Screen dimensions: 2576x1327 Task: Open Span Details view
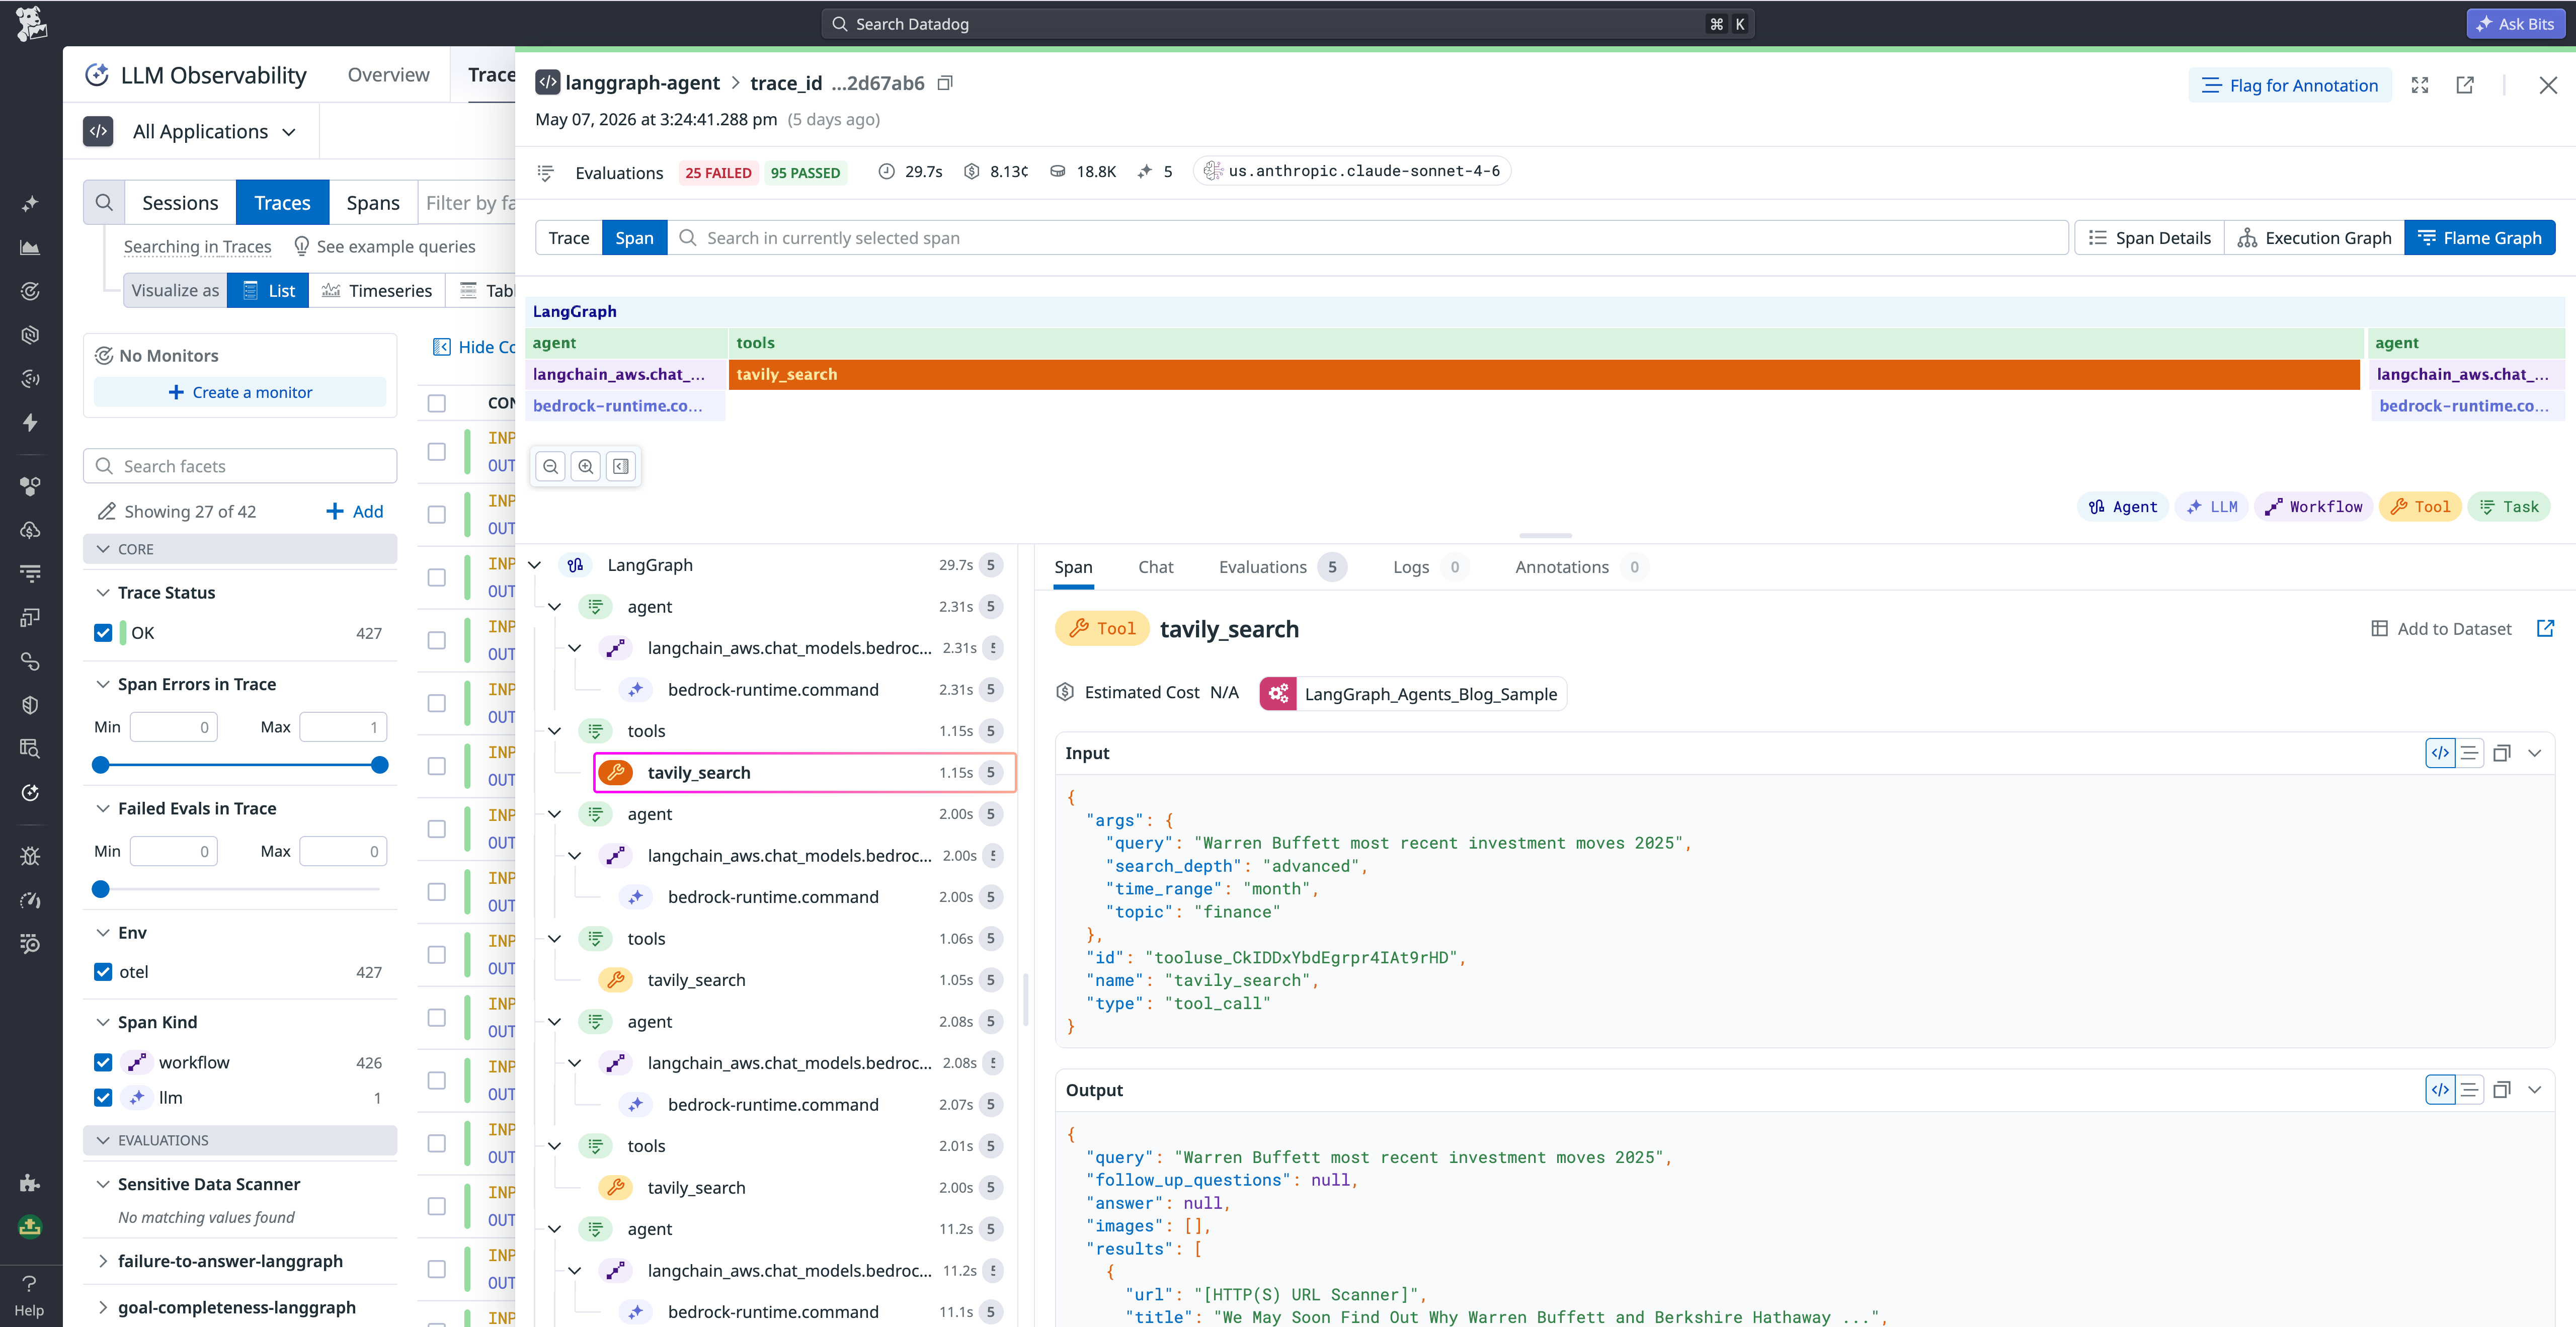[x=2150, y=238]
